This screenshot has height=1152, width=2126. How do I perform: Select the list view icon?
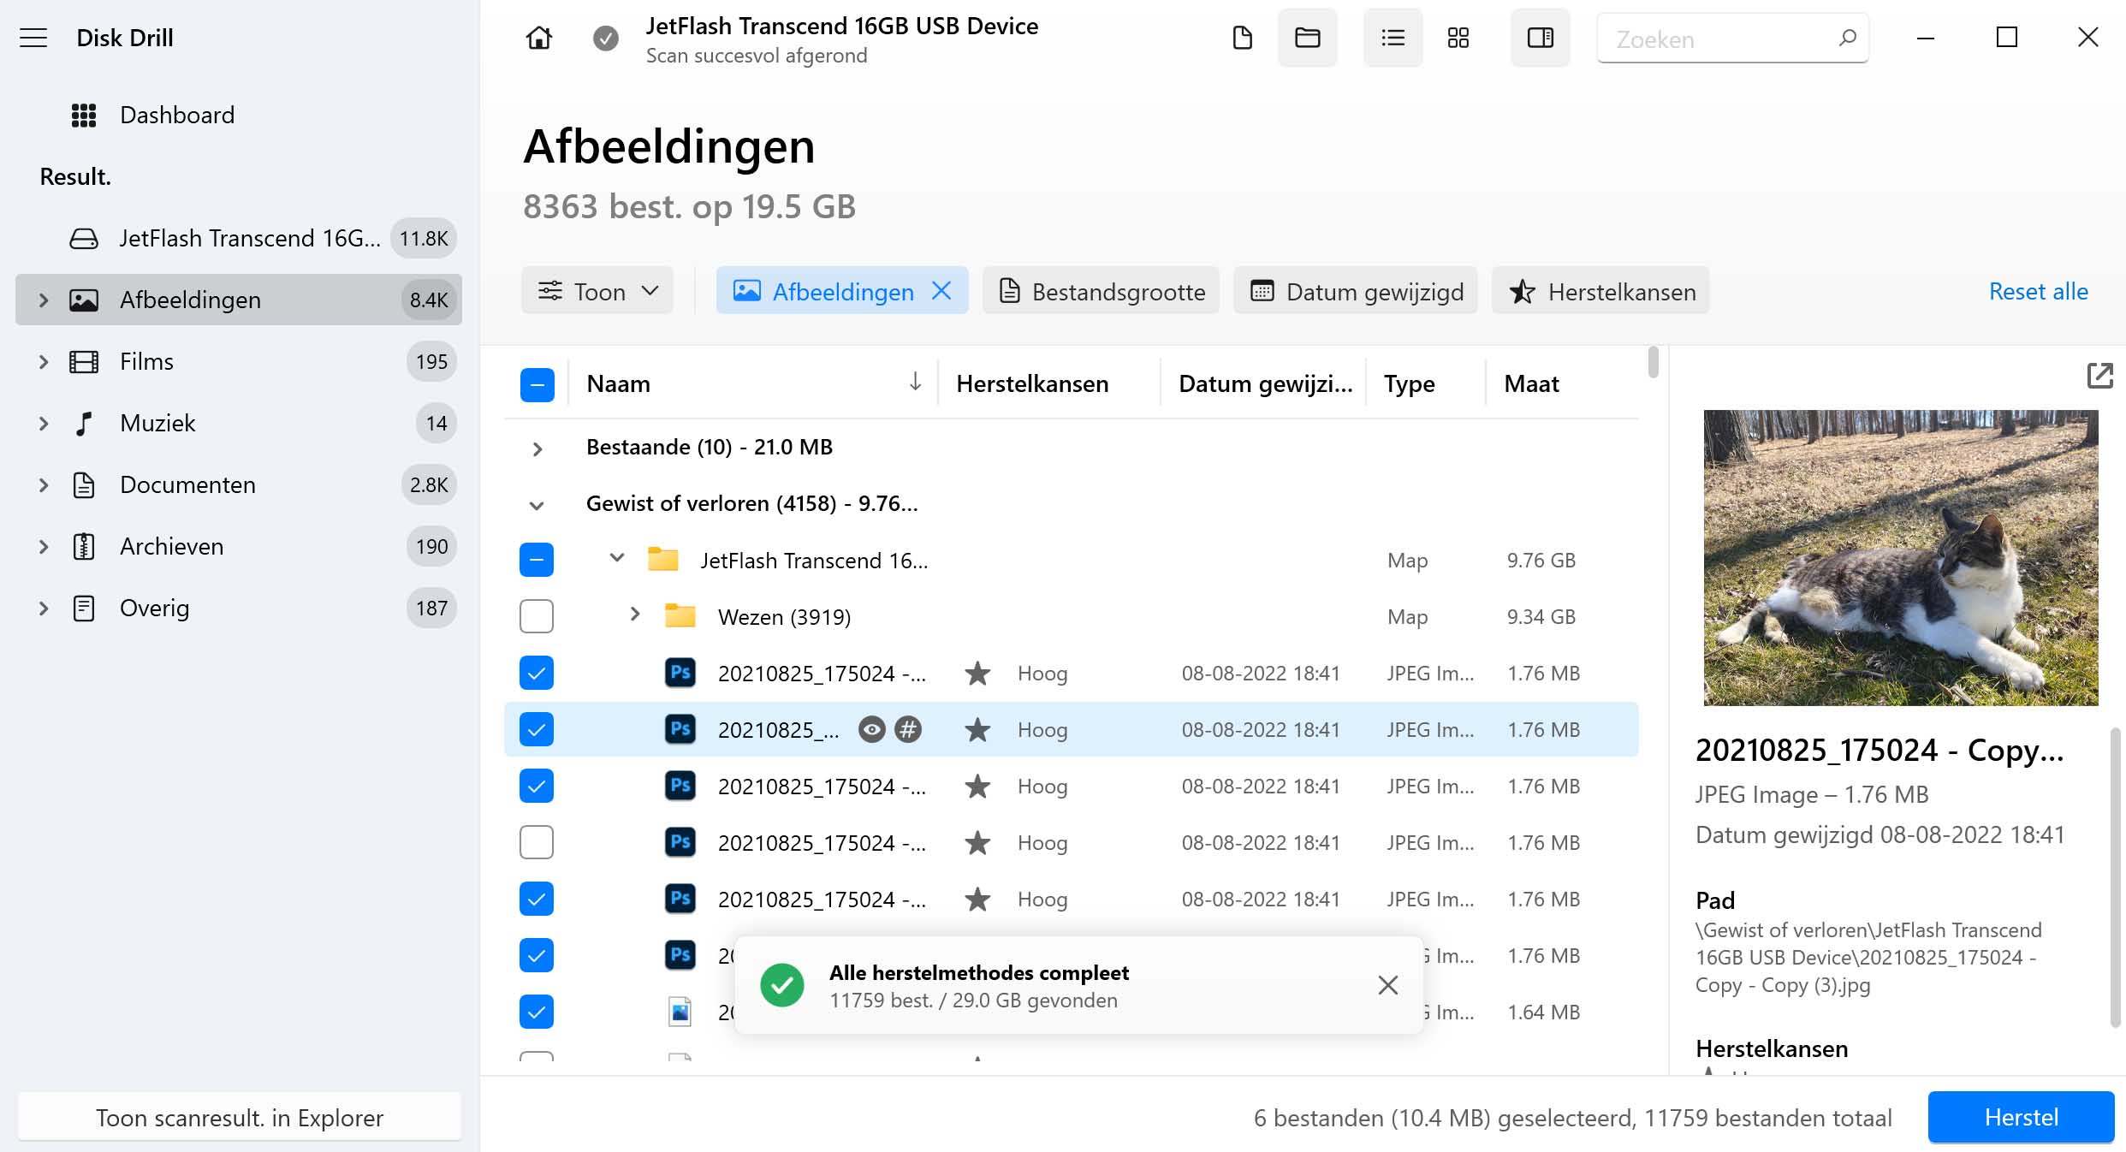[1393, 38]
